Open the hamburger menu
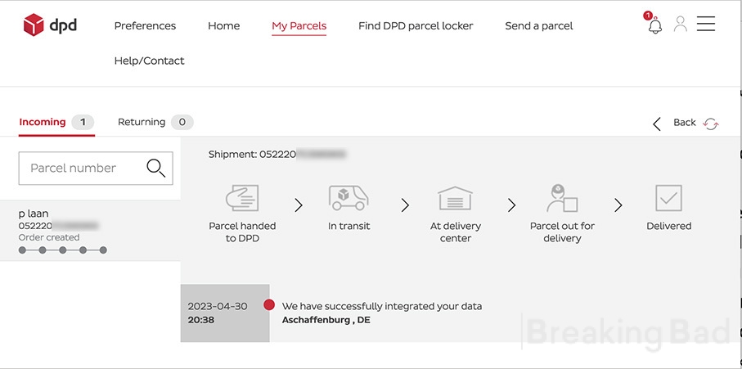The image size is (742, 369). 705,24
